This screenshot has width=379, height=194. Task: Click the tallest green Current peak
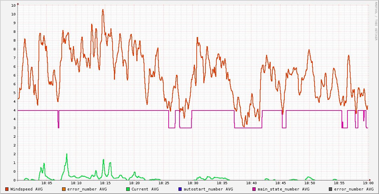pyautogui.click(x=67, y=154)
